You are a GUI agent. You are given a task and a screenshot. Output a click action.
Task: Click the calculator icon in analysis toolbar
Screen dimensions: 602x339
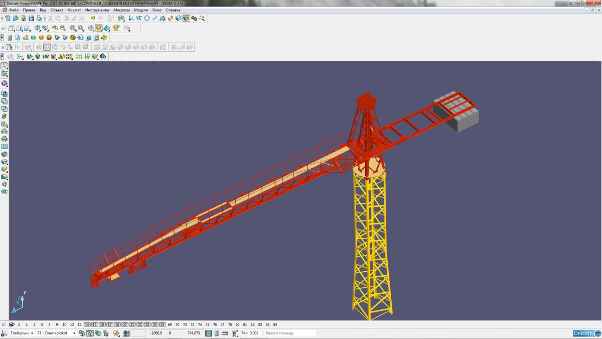click(10, 37)
